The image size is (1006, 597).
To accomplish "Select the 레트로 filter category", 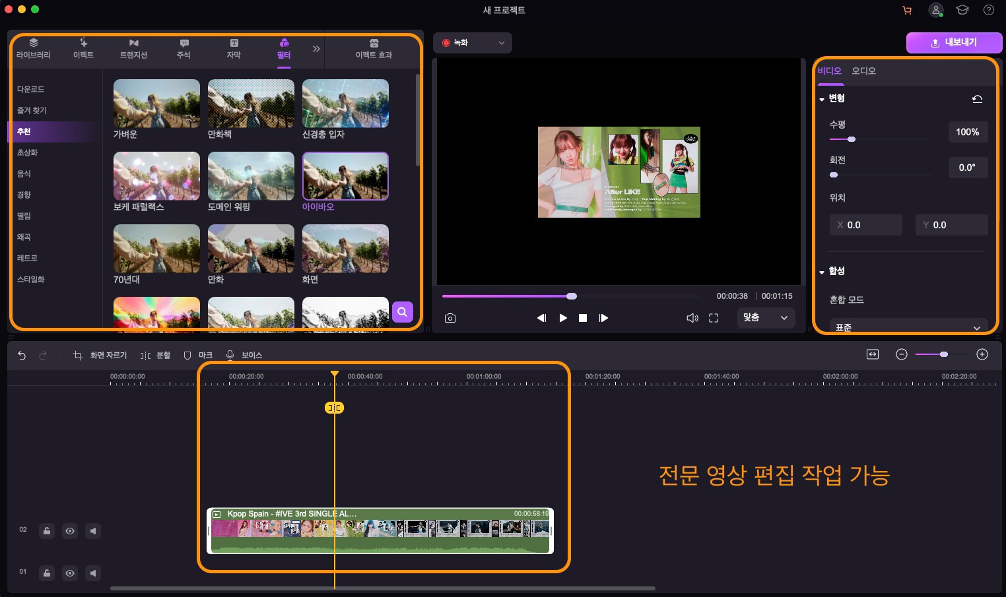I will 27,258.
